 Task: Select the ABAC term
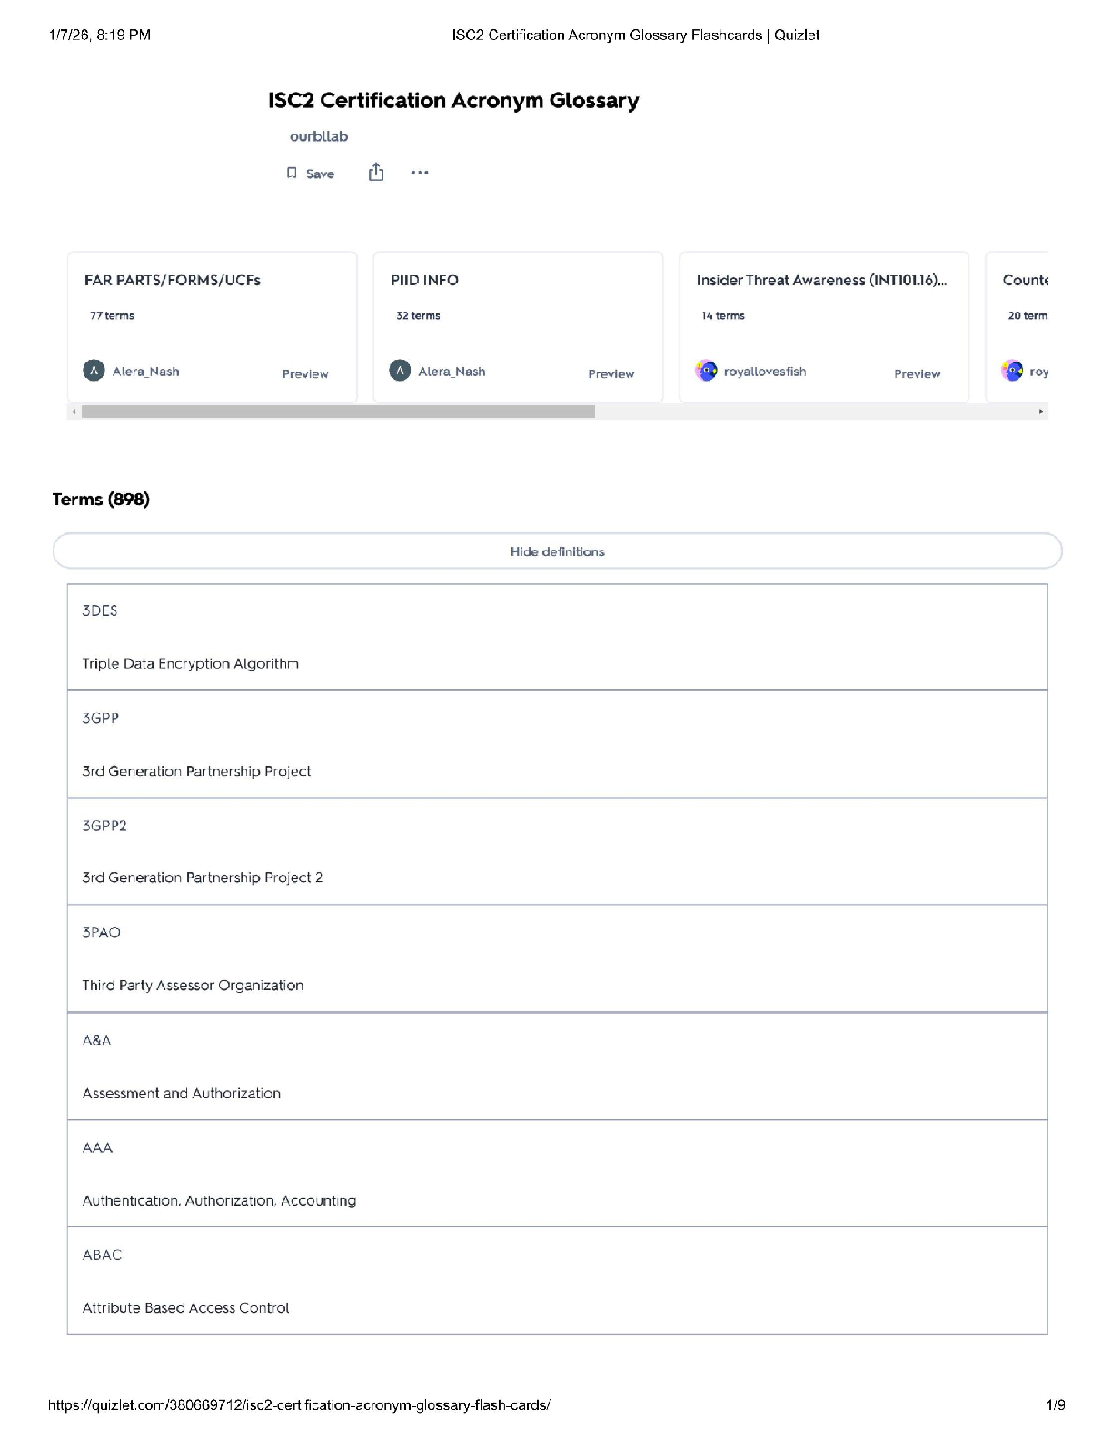pyautogui.click(x=102, y=1255)
